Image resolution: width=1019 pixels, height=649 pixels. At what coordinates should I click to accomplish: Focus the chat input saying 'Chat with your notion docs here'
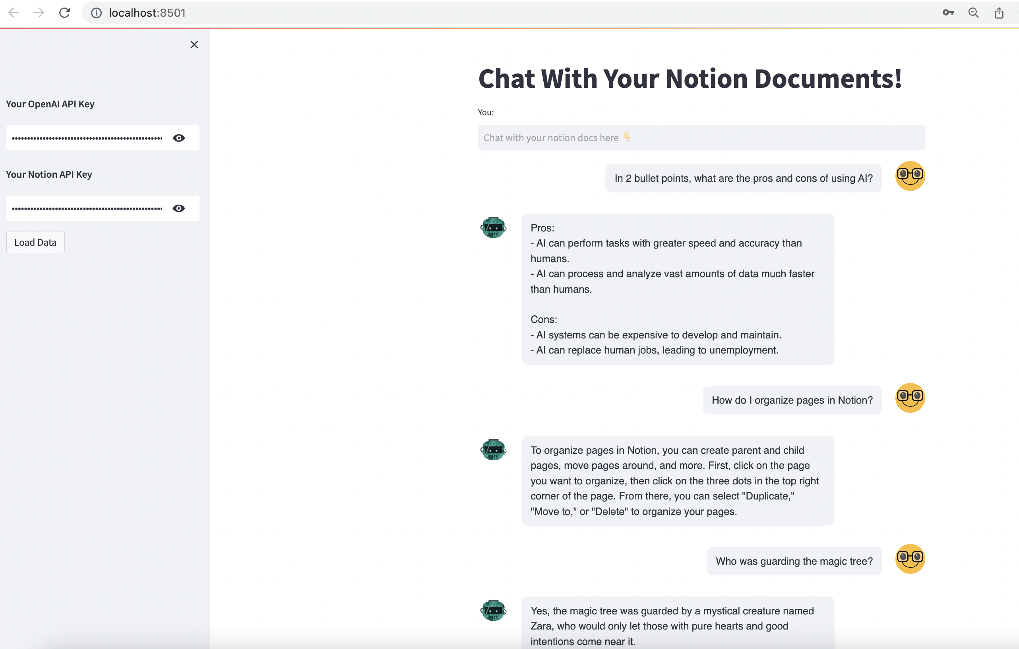click(701, 138)
